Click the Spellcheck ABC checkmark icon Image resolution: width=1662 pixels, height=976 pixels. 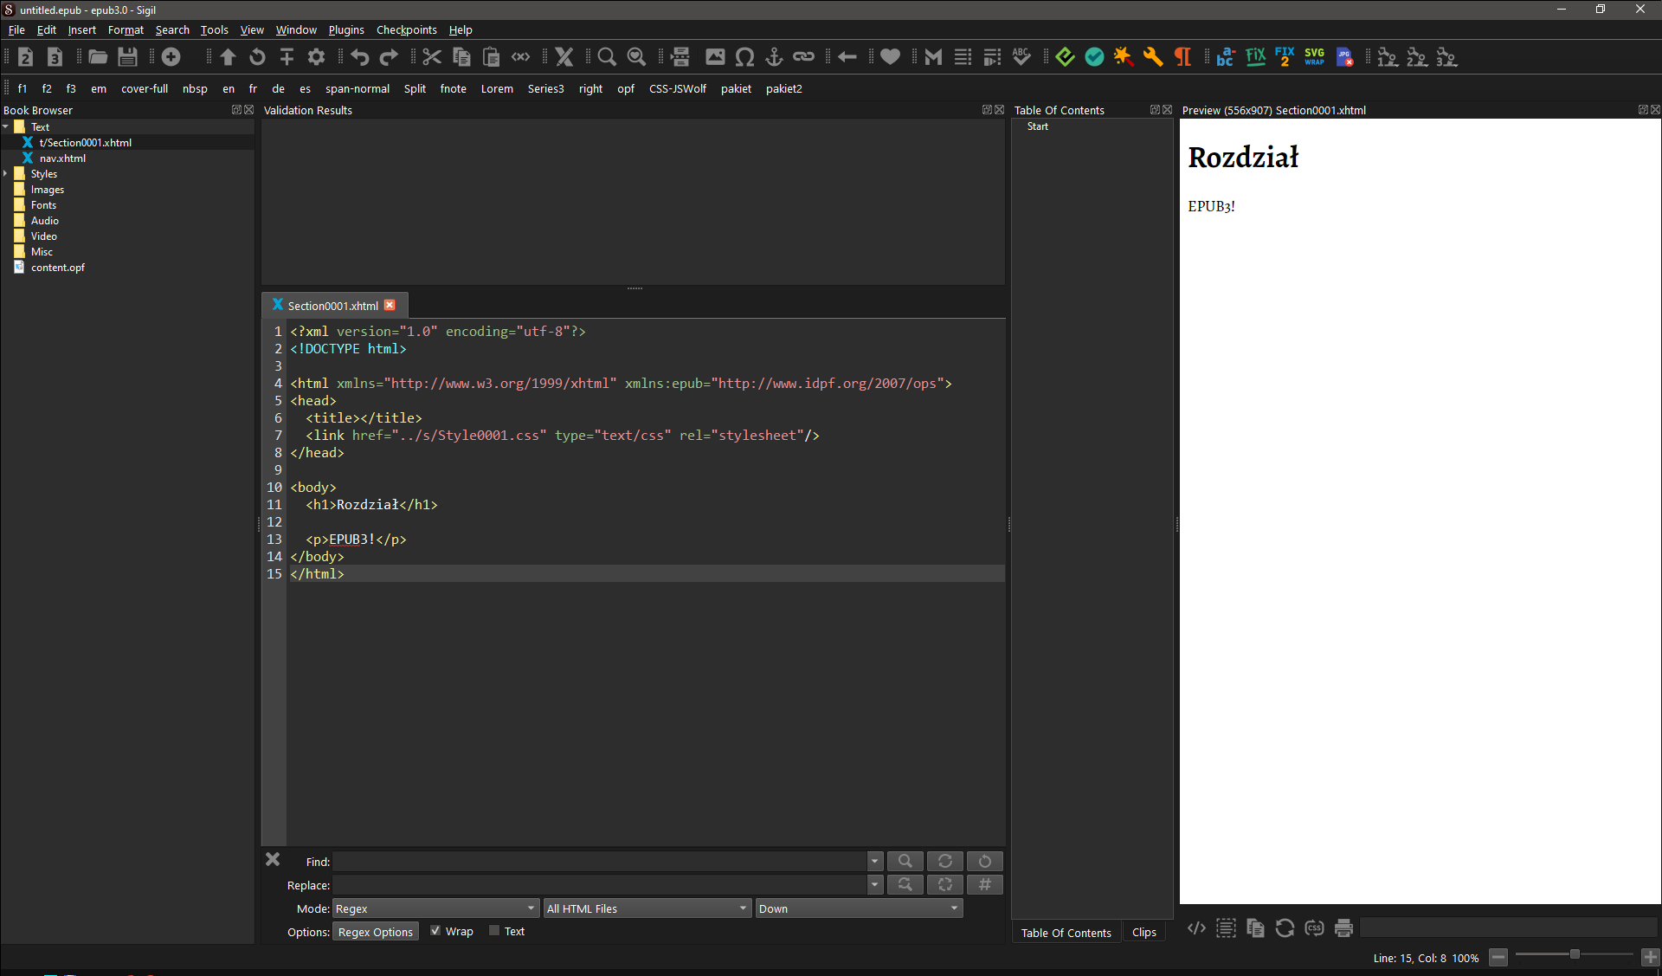click(1021, 57)
